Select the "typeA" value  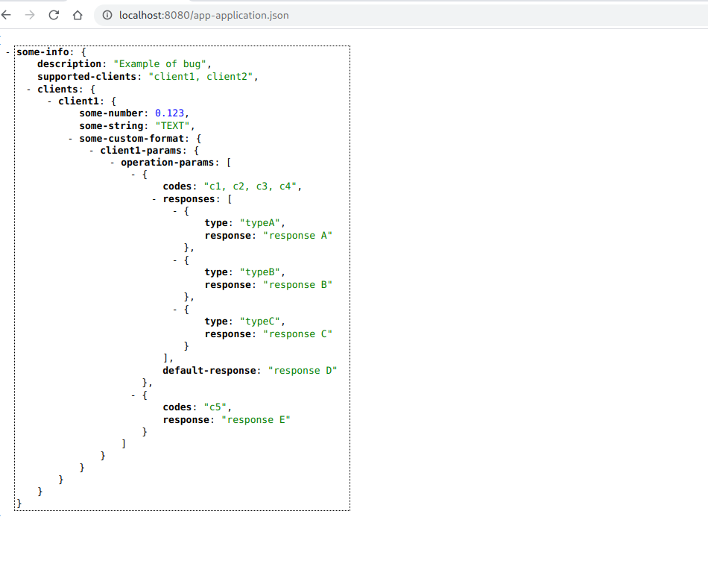click(260, 223)
